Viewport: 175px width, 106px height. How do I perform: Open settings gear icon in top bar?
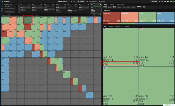tap(165, 1)
